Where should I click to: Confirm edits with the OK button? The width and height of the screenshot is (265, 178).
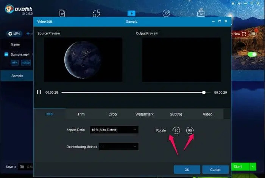point(187,170)
